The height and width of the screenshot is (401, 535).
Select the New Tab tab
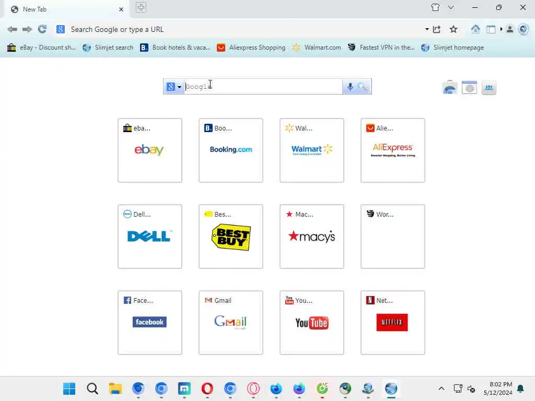click(67, 9)
